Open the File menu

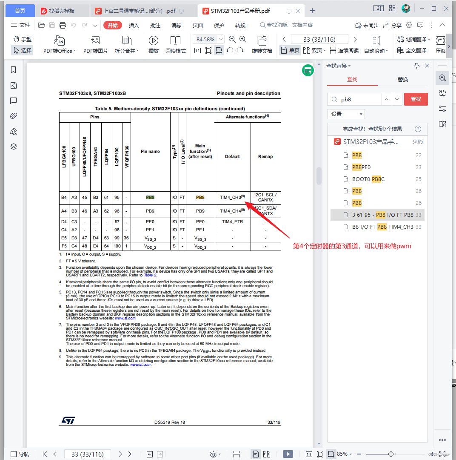tap(20, 25)
